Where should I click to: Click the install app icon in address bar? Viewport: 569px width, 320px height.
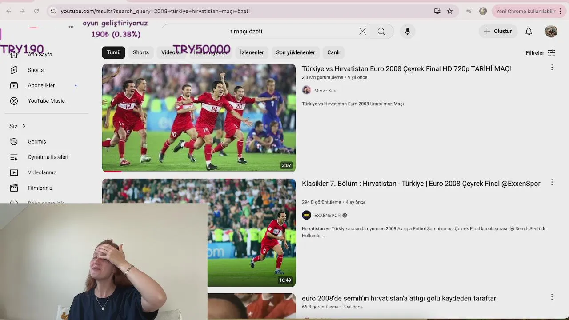click(x=437, y=11)
